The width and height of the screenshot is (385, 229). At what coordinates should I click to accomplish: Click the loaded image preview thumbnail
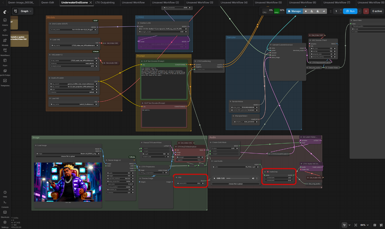pos(68,182)
